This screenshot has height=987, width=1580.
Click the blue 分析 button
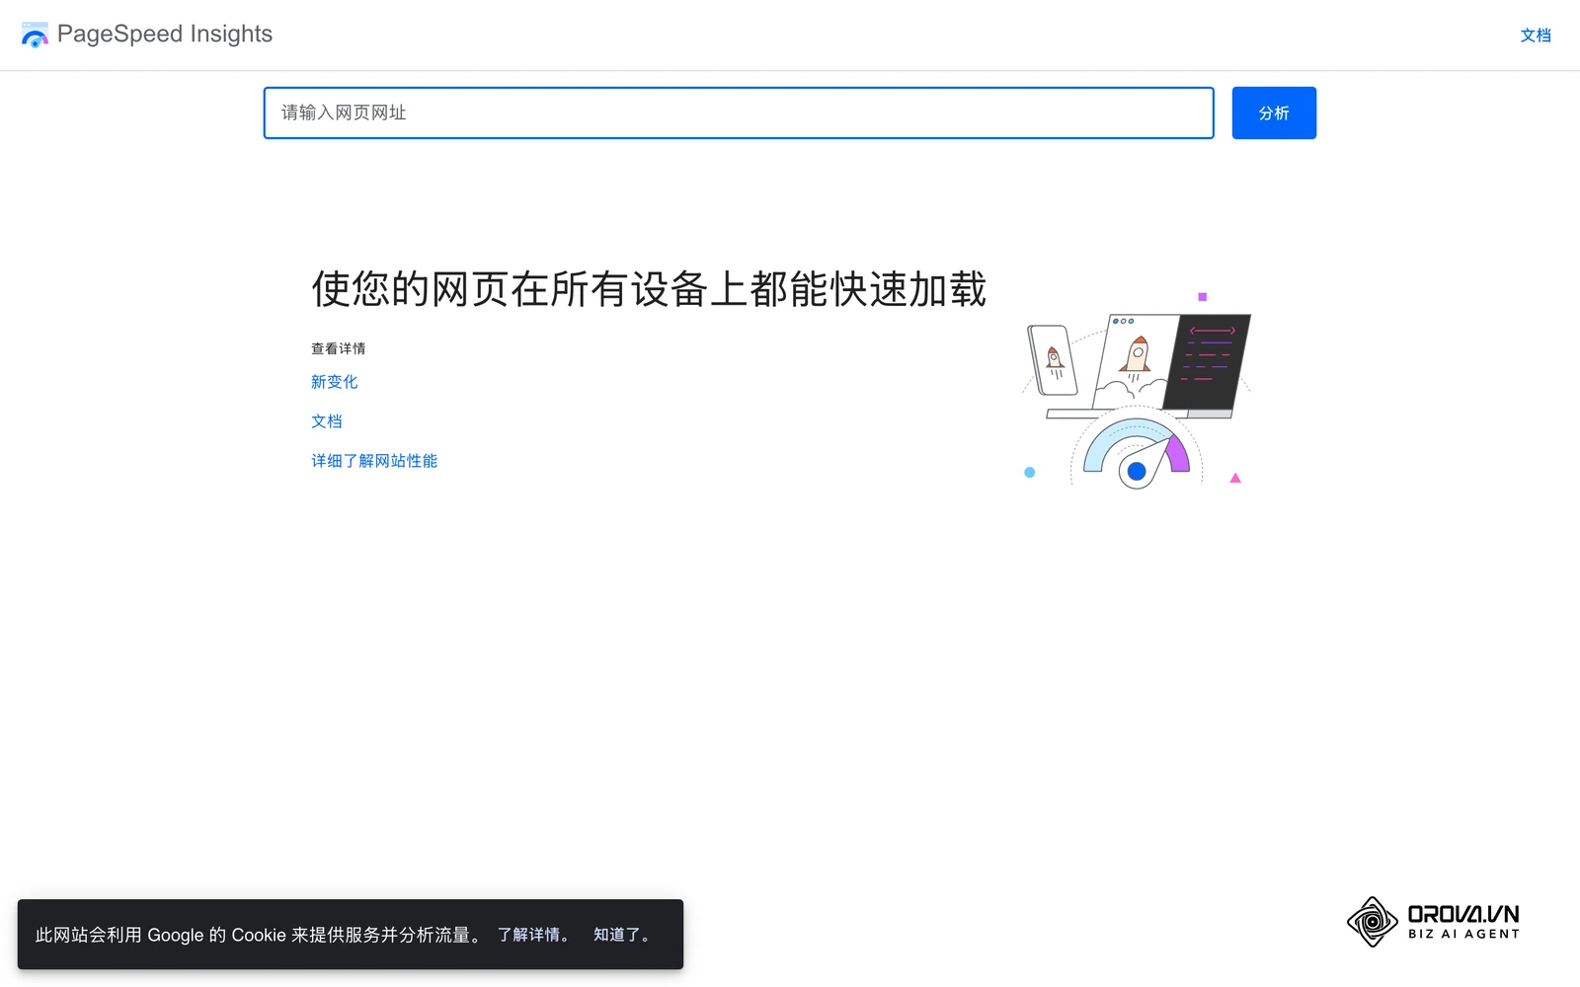tap(1274, 113)
